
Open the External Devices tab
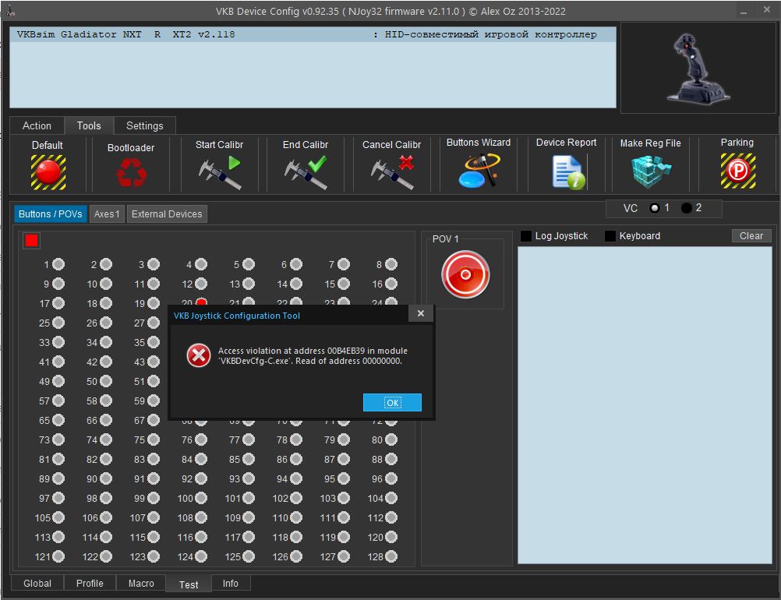coord(167,214)
